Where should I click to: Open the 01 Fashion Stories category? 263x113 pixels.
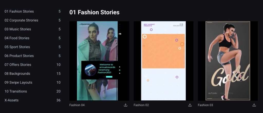pyautogui.click(x=19, y=11)
